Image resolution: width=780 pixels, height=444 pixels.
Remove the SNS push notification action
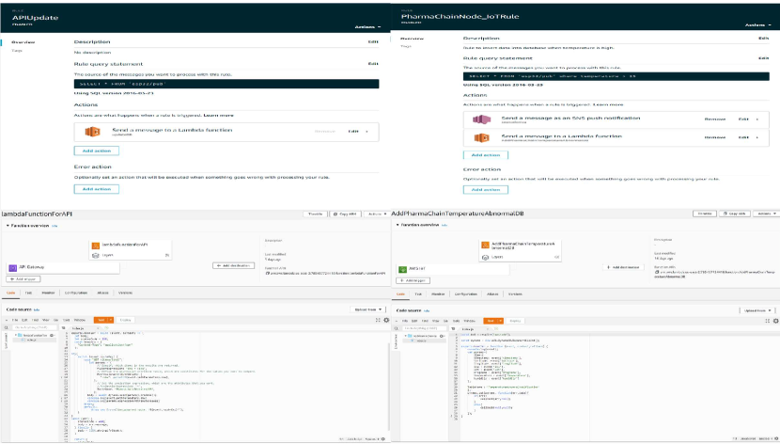coord(715,119)
